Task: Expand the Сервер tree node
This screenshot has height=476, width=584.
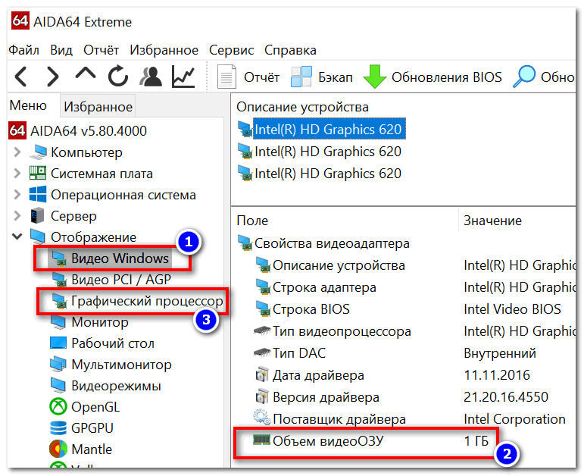Action: point(17,216)
